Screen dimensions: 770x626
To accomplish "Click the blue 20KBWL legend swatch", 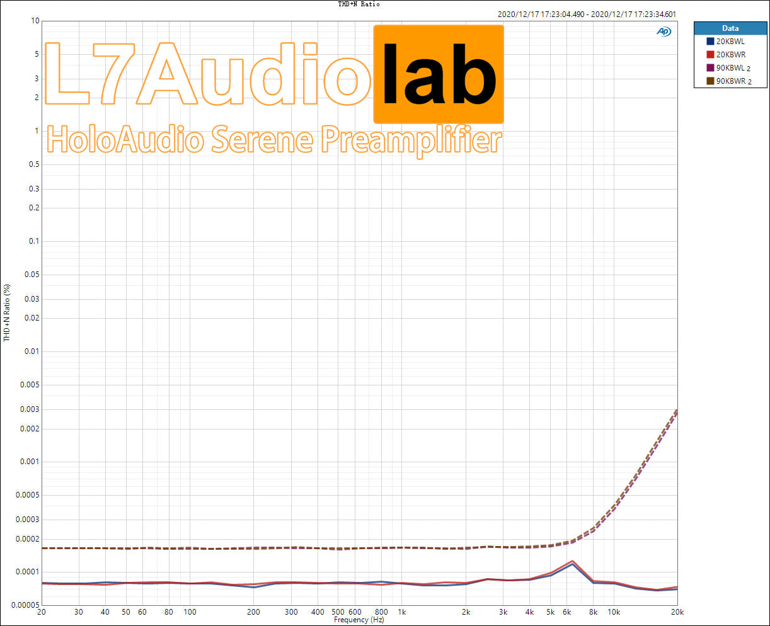I will click(710, 41).
